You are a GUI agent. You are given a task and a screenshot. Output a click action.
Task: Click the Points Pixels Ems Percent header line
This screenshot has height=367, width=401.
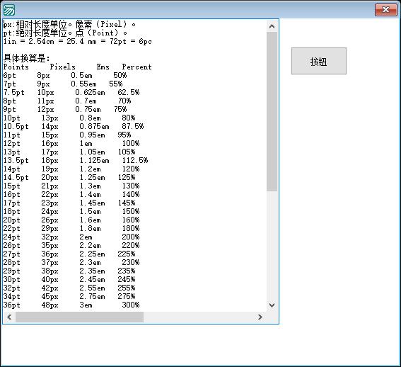(x=78, y=67)
